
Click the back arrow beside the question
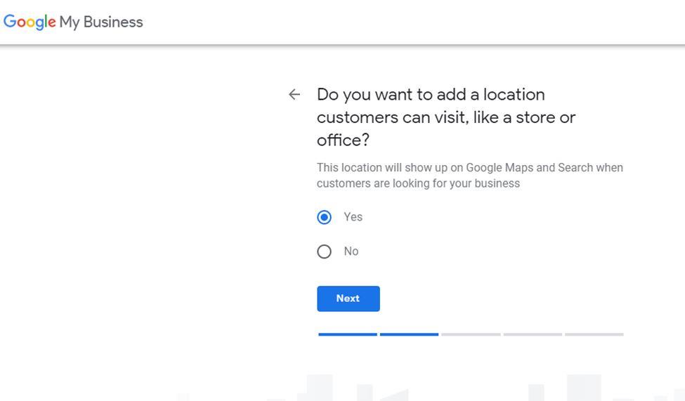294,95
